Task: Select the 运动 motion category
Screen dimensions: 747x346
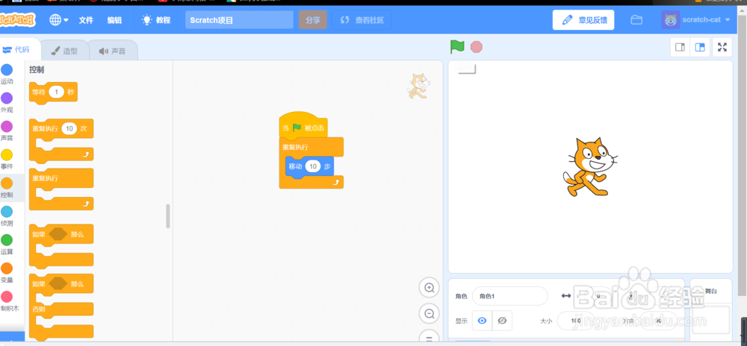Action: pyautogui.click(x=7, y=74)
